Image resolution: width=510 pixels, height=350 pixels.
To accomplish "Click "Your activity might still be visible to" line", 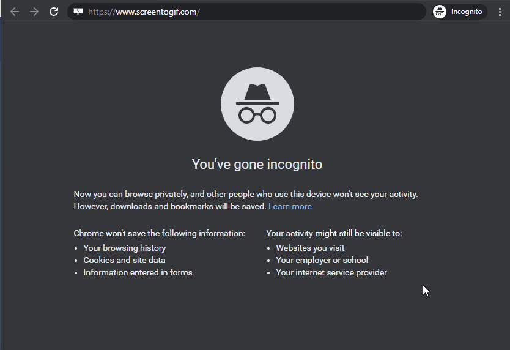I will point(334,233).
